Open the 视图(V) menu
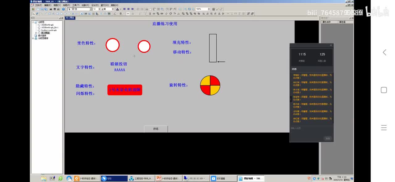This screenshot has height=182, width=395. tap(57, 5)
